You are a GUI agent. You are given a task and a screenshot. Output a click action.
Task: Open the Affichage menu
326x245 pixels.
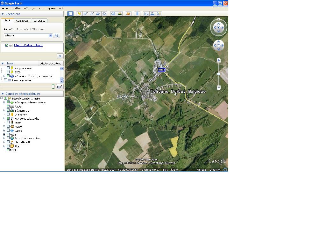[29, 9]
